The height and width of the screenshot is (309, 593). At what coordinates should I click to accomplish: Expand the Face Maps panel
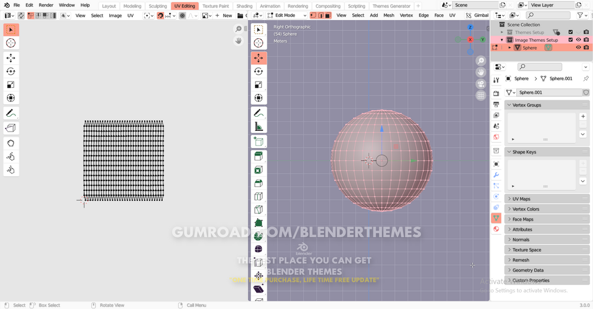point(547,219)
